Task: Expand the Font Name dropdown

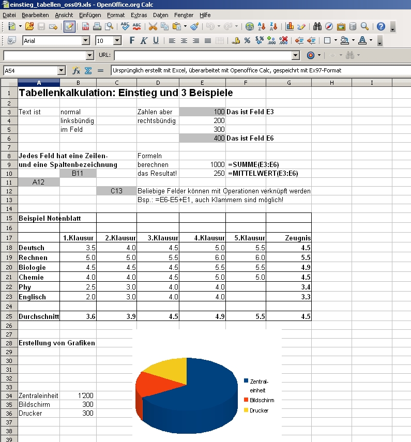Action: point(86,41)
